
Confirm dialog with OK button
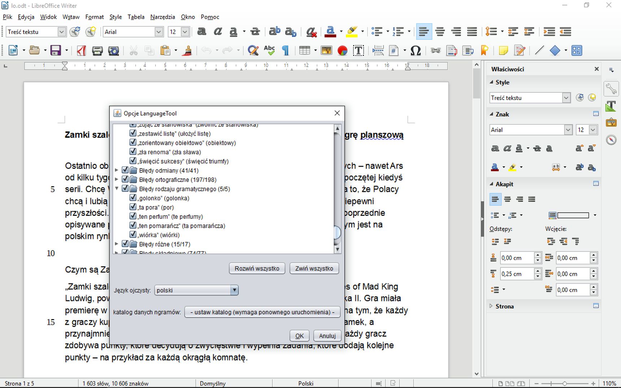click(299, 336)
